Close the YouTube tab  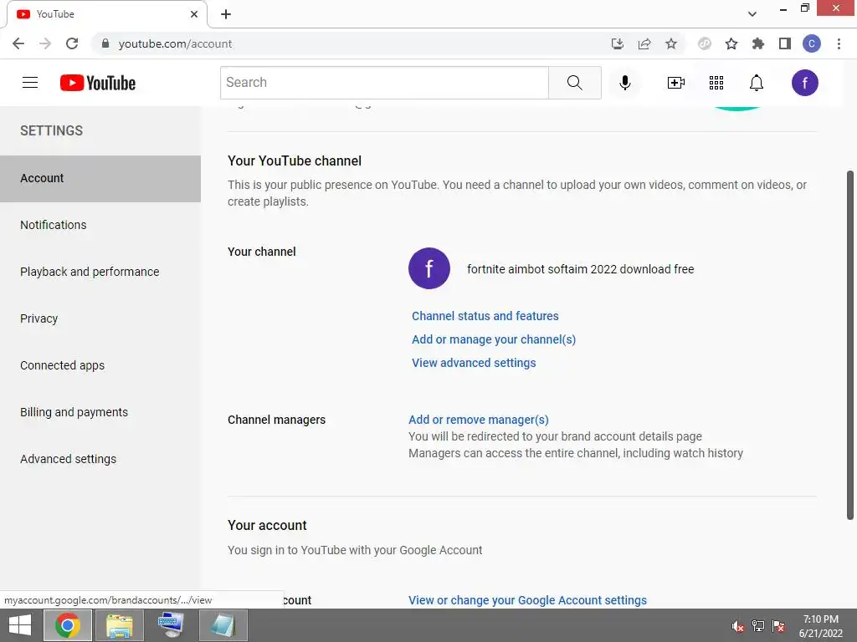pyautogui.click(x=194, y=14)
